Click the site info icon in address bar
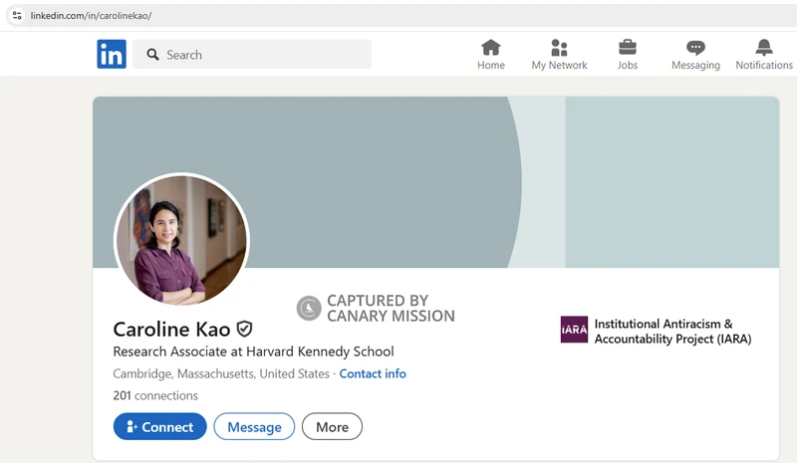The width and height of the screenshot is (797, 463). [17, 15]
